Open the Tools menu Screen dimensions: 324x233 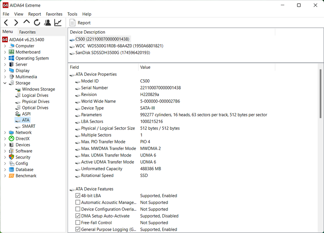tap(72, 14)
